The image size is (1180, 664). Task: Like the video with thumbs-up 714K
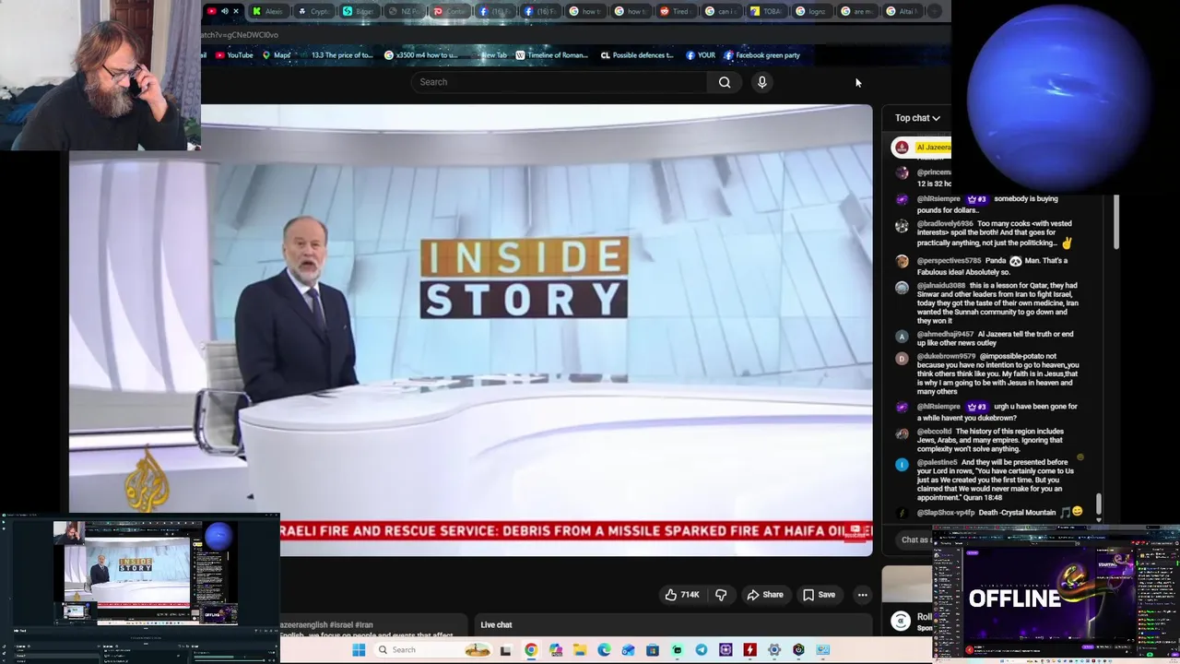click(x=681, y=595)
